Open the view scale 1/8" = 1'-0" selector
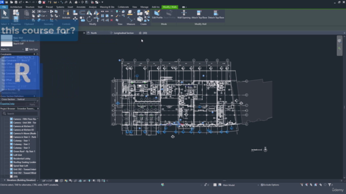The image size is (346, 194). click(47, 181)
